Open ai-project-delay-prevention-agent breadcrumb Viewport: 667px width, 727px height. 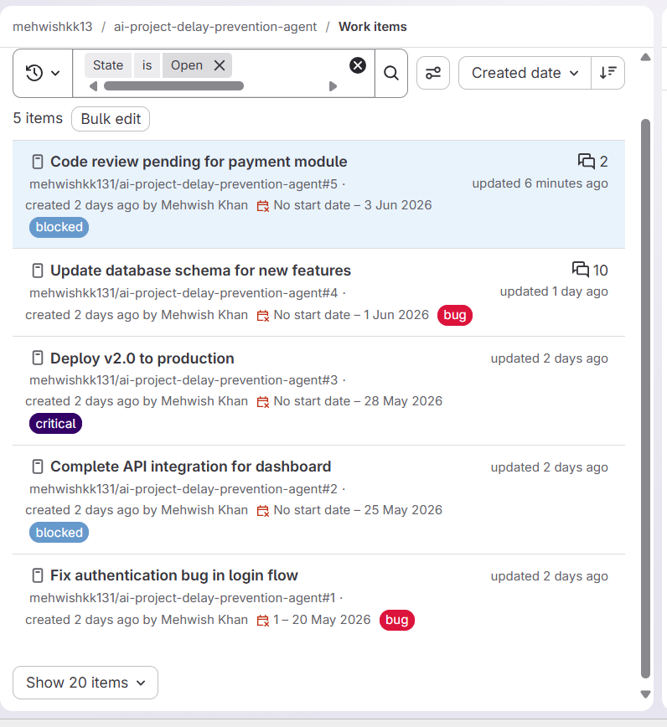pyautogui.click(x=215, y=27)
